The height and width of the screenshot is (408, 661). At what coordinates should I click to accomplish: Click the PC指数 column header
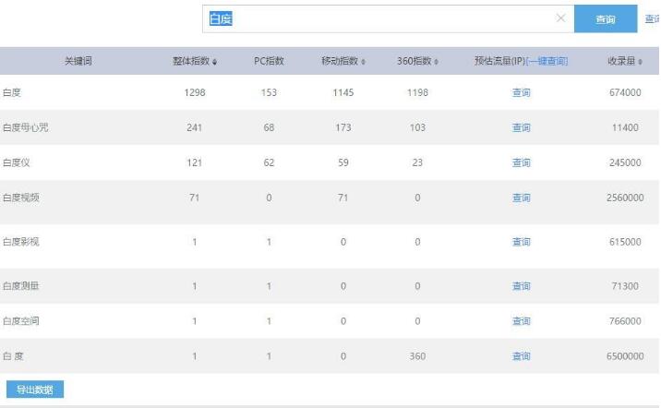[269, 61]
